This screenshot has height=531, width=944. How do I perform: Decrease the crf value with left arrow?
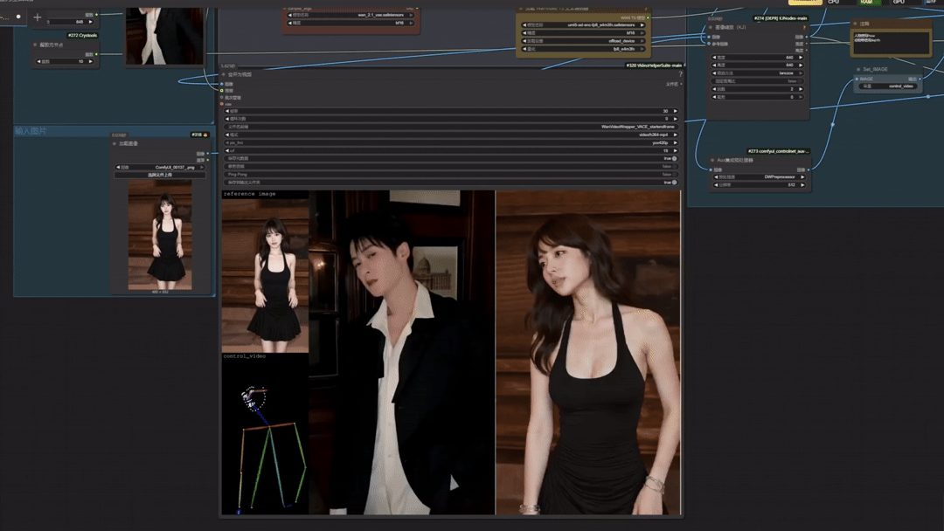click(x=227, y=150)
